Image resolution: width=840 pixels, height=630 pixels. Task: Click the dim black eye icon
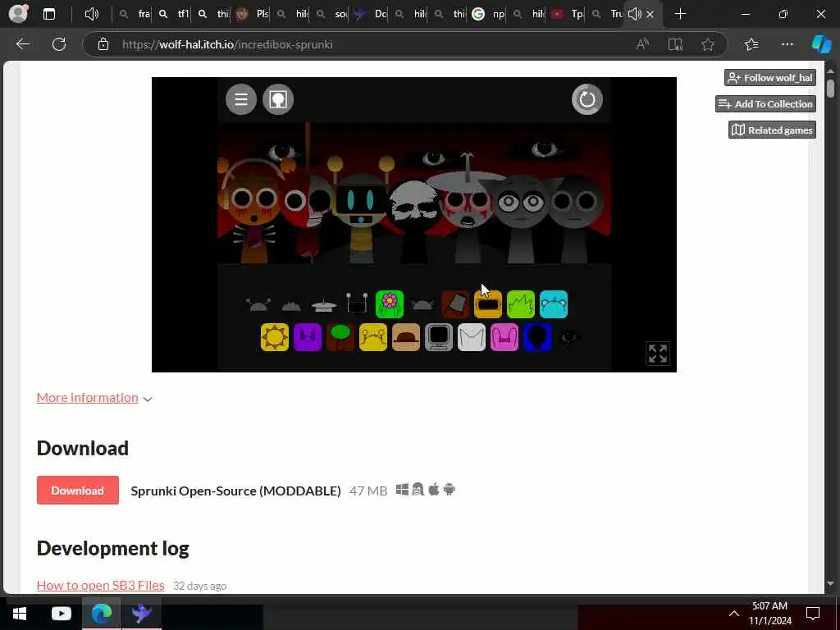(x=569, y=337)
